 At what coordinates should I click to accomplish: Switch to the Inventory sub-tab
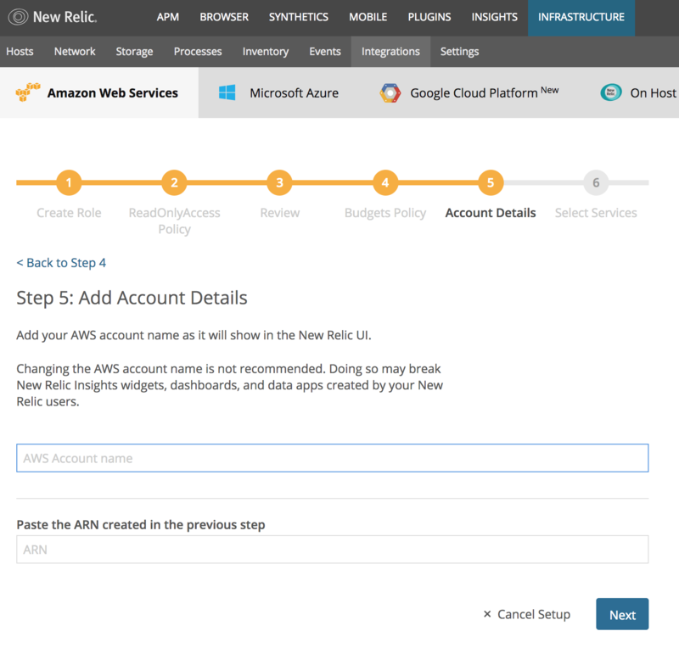pyautogui.click(x=266, y=52)
